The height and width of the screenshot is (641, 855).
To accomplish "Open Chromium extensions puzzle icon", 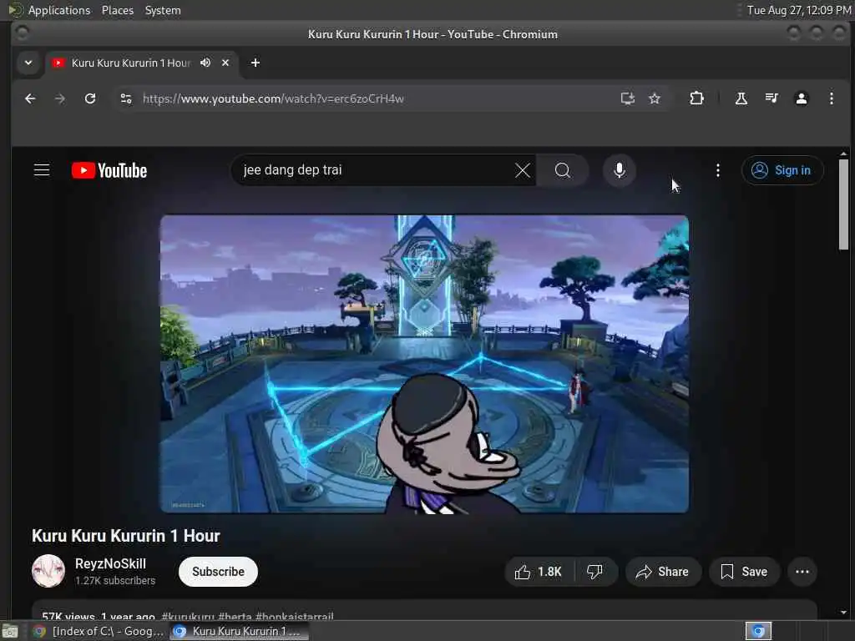I will point(696,98).
